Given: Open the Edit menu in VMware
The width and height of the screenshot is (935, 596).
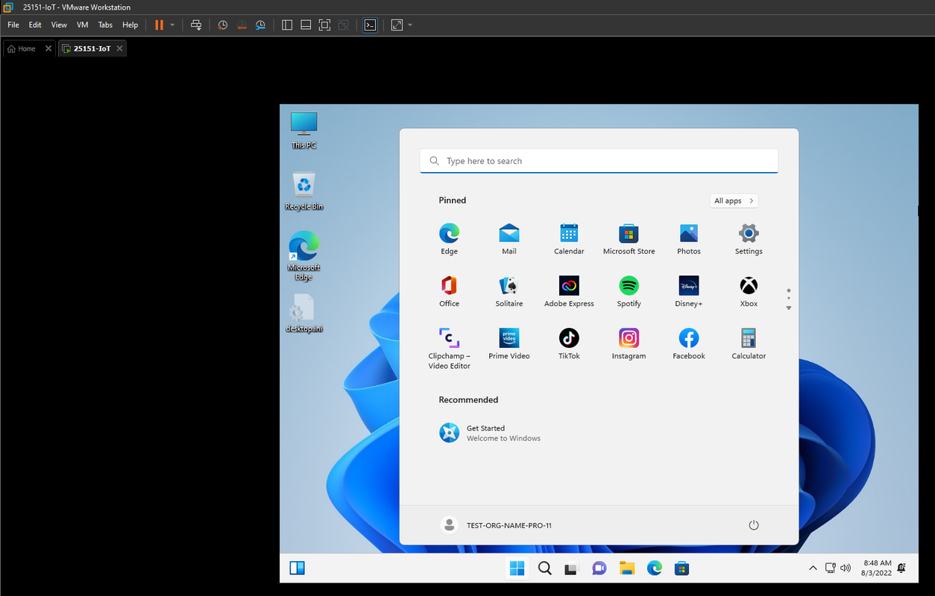Looking at the screenshot, I should [35, 25].
